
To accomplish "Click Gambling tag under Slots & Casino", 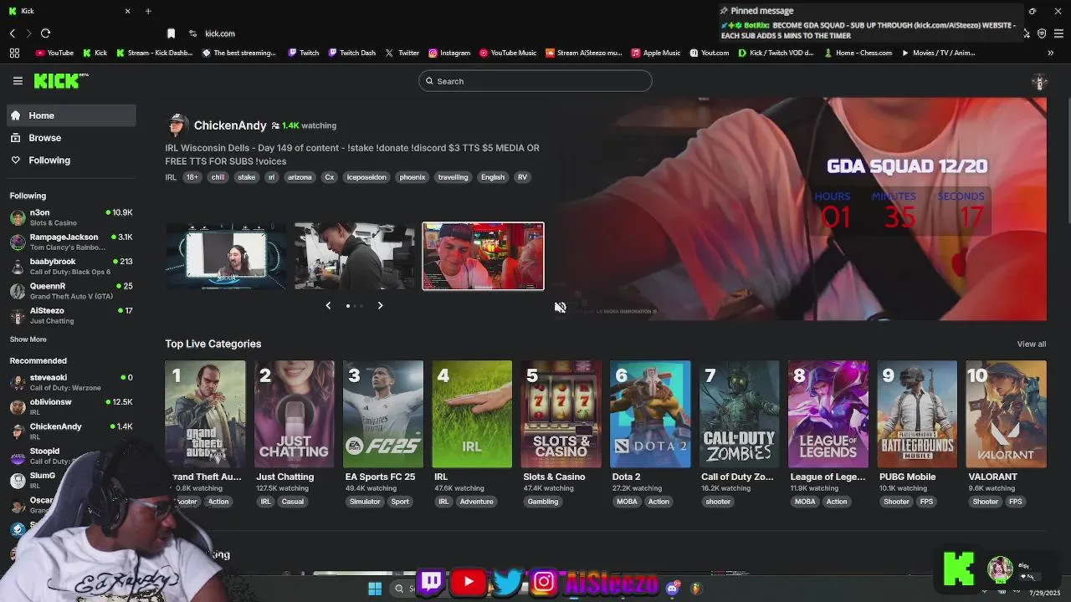I will tap(542, 502).
